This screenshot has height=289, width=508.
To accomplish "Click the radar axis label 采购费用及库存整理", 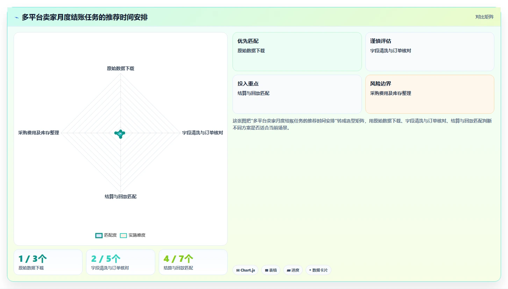I will (x=39, y=133).
